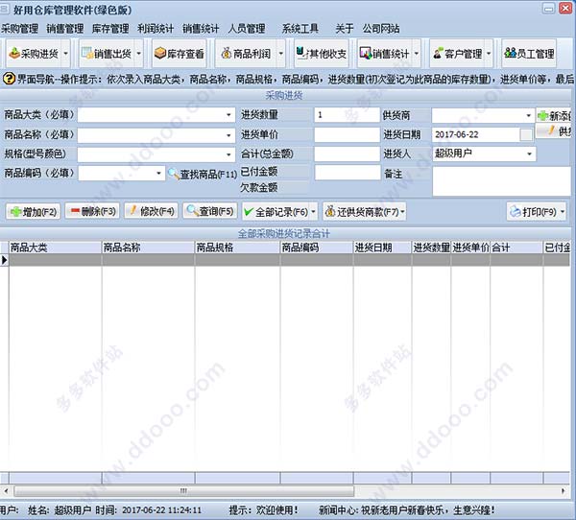Open 商品编码 combo box dropdown

pyautogui.click(x=158, y=173)
